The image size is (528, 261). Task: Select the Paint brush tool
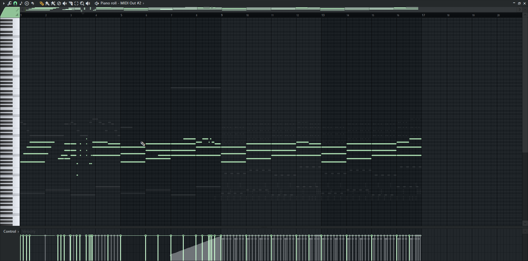[x=47, y=3]
